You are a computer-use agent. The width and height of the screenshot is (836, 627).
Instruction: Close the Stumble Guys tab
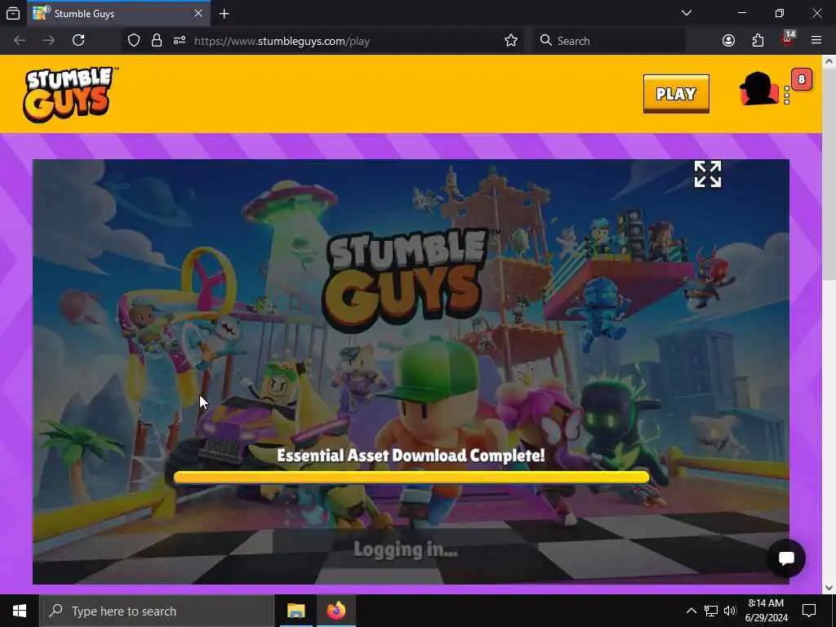coord(198,13)
